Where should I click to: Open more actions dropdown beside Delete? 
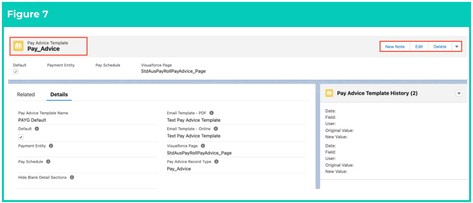point(457,46)
